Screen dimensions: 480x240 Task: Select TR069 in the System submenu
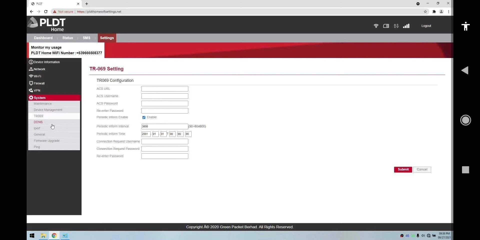(x=54, y=116)
